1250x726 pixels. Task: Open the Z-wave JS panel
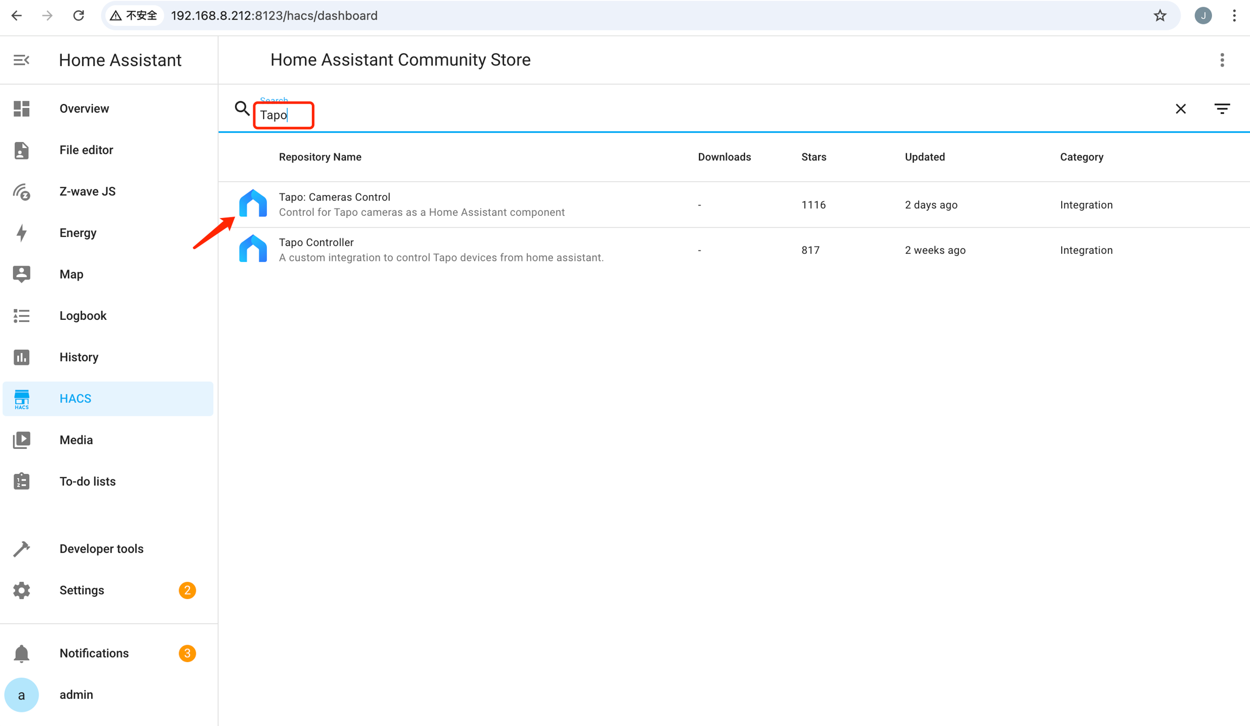coord(87,191)
